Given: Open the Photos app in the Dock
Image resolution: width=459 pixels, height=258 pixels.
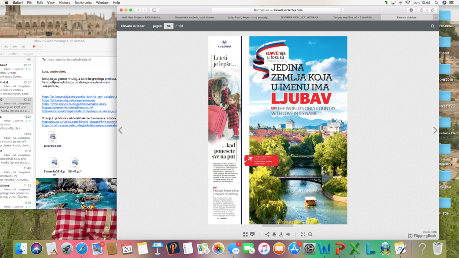Looking at the screenshot, I should coord(218,249).
